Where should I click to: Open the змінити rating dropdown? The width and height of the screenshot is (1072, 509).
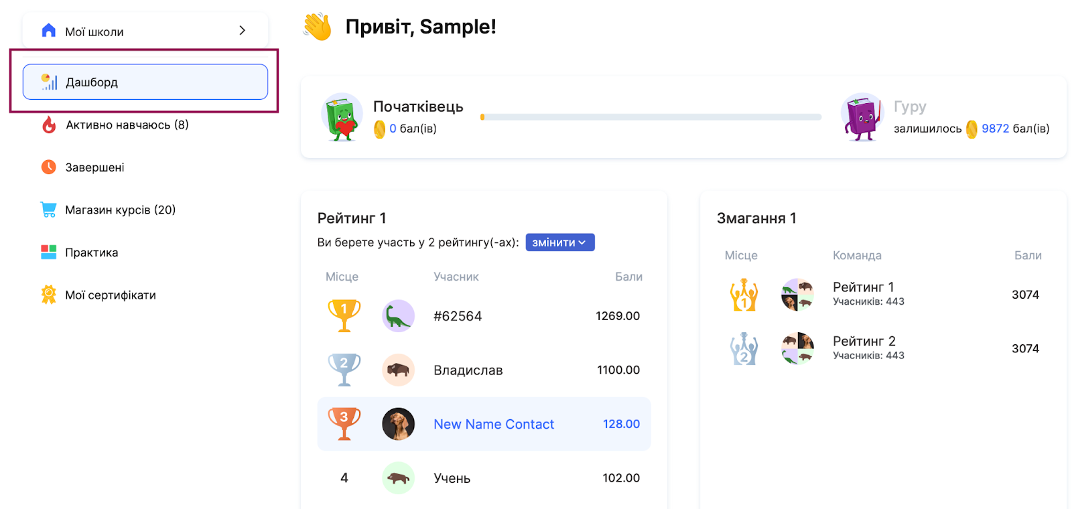pyautogui.click(x=560, y=242)
